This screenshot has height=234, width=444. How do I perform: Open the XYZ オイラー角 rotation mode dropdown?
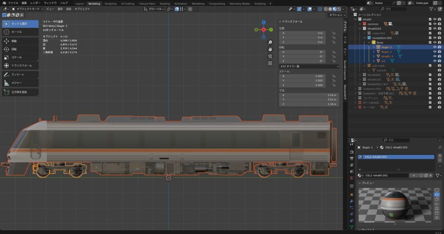tap(308, 66)
